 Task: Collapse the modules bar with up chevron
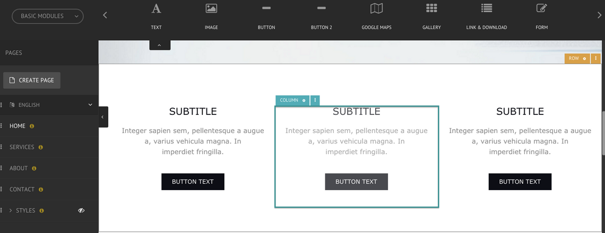click(x=160, y=45)
